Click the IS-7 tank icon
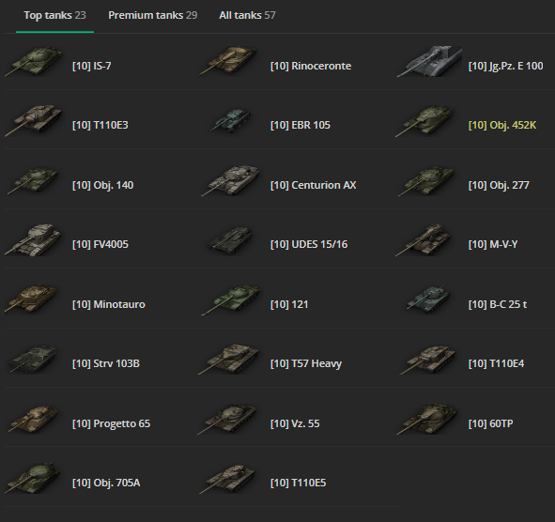The width and height of the screenshot is (555, 522). click(33, 62)
